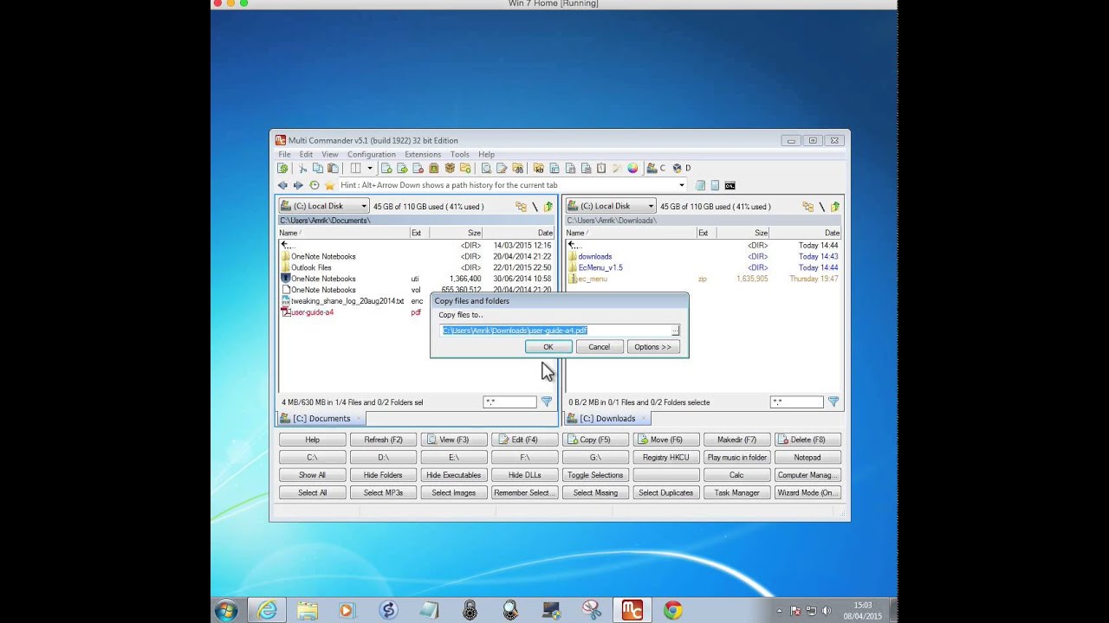Click the Makedir (F7) button

(x=736, y=440)
